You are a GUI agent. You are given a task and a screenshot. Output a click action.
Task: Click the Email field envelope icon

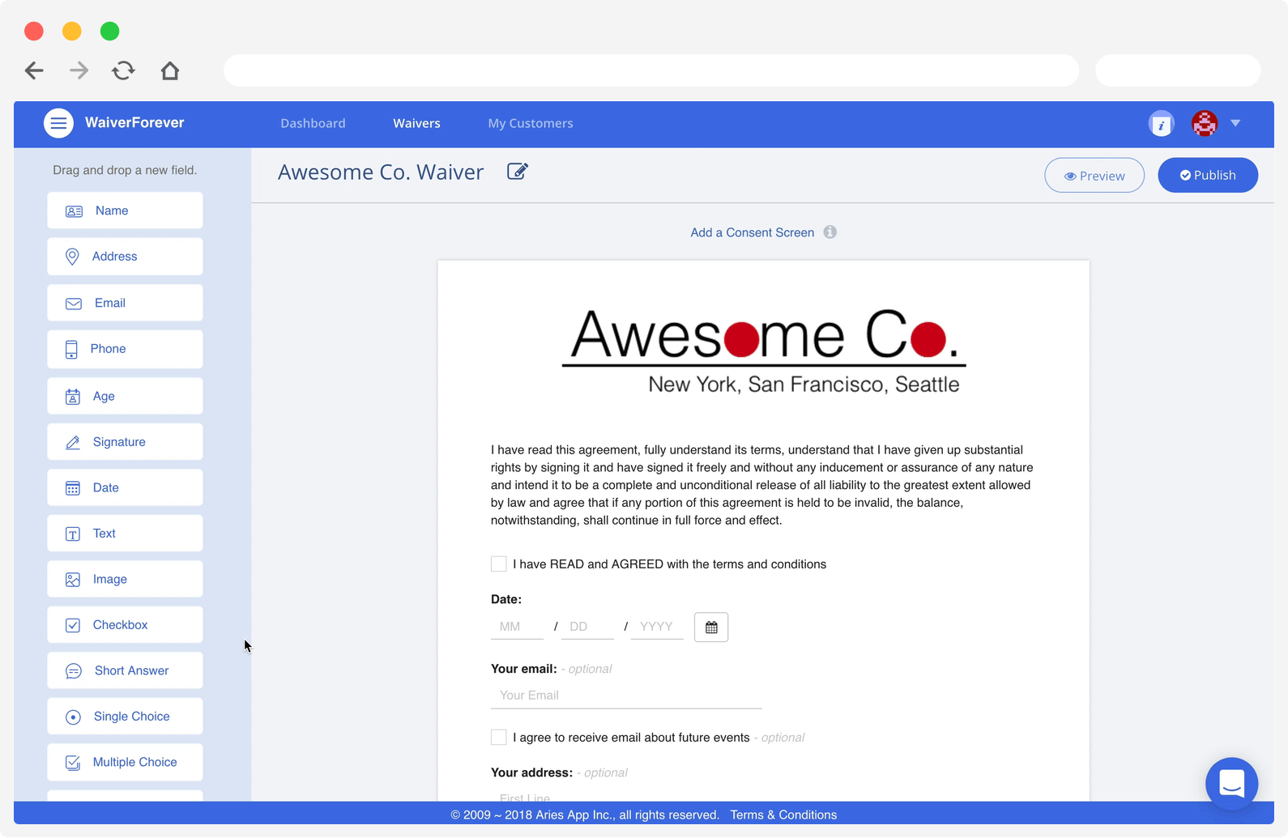click(74, 304)
